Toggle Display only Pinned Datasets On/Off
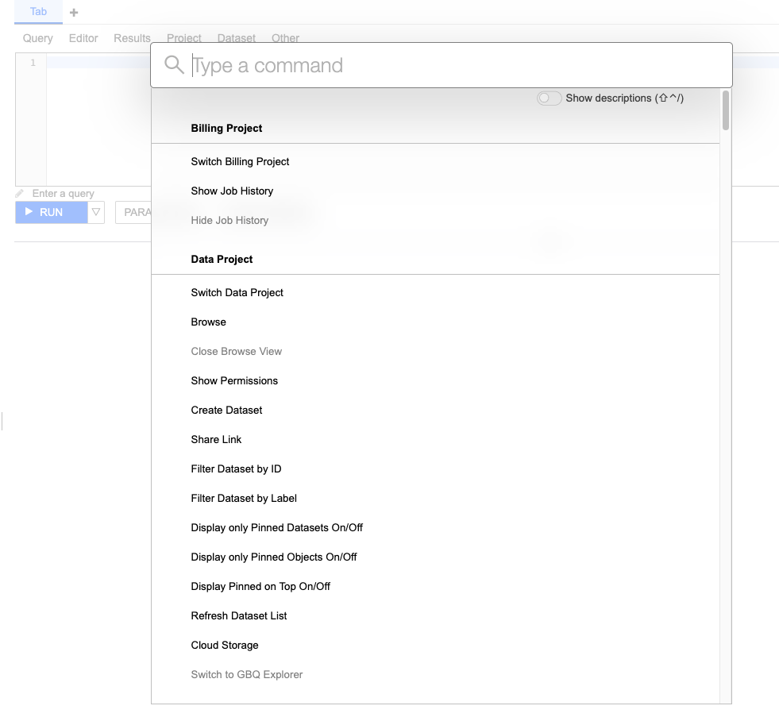 [276, 528]
